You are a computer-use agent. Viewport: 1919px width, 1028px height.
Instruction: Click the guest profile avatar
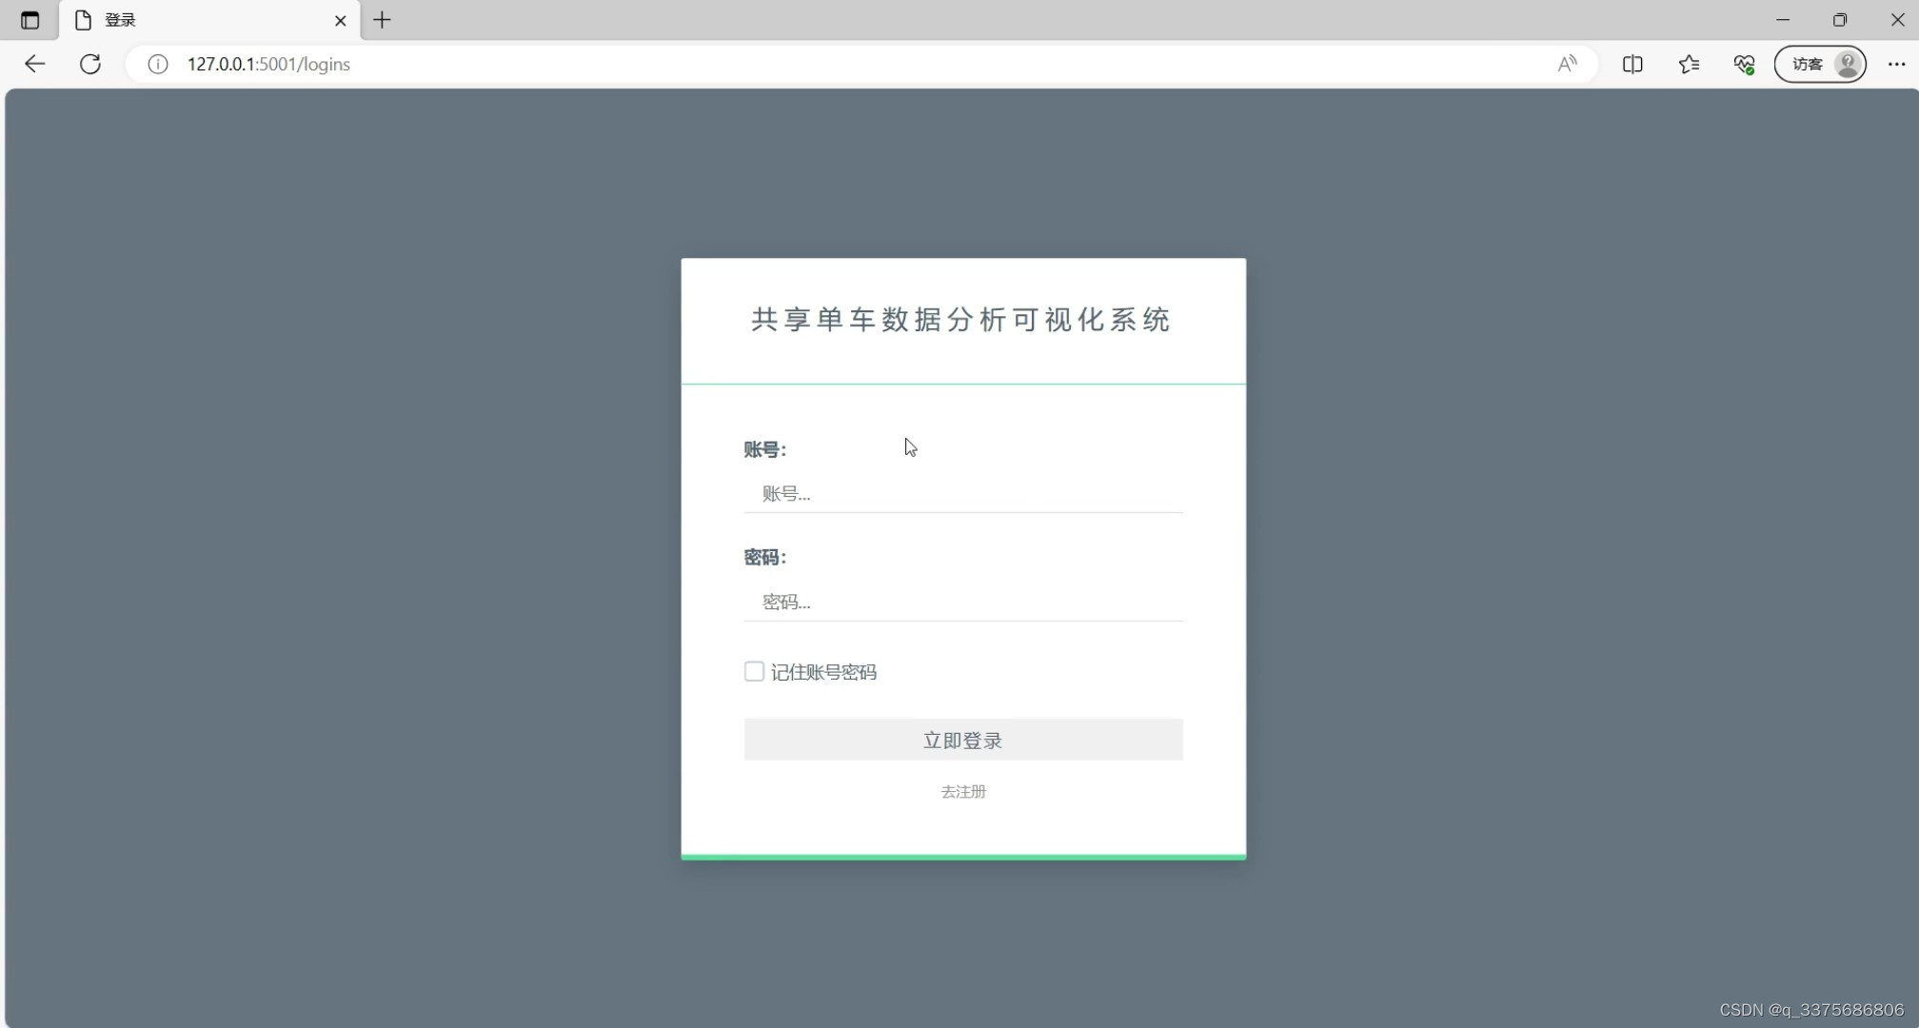(1847, 64)
